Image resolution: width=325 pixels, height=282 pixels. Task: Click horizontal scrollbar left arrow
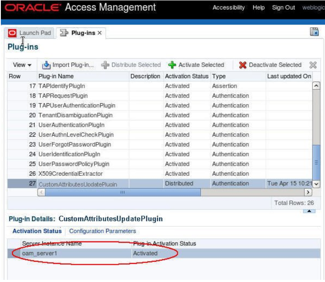41,192
